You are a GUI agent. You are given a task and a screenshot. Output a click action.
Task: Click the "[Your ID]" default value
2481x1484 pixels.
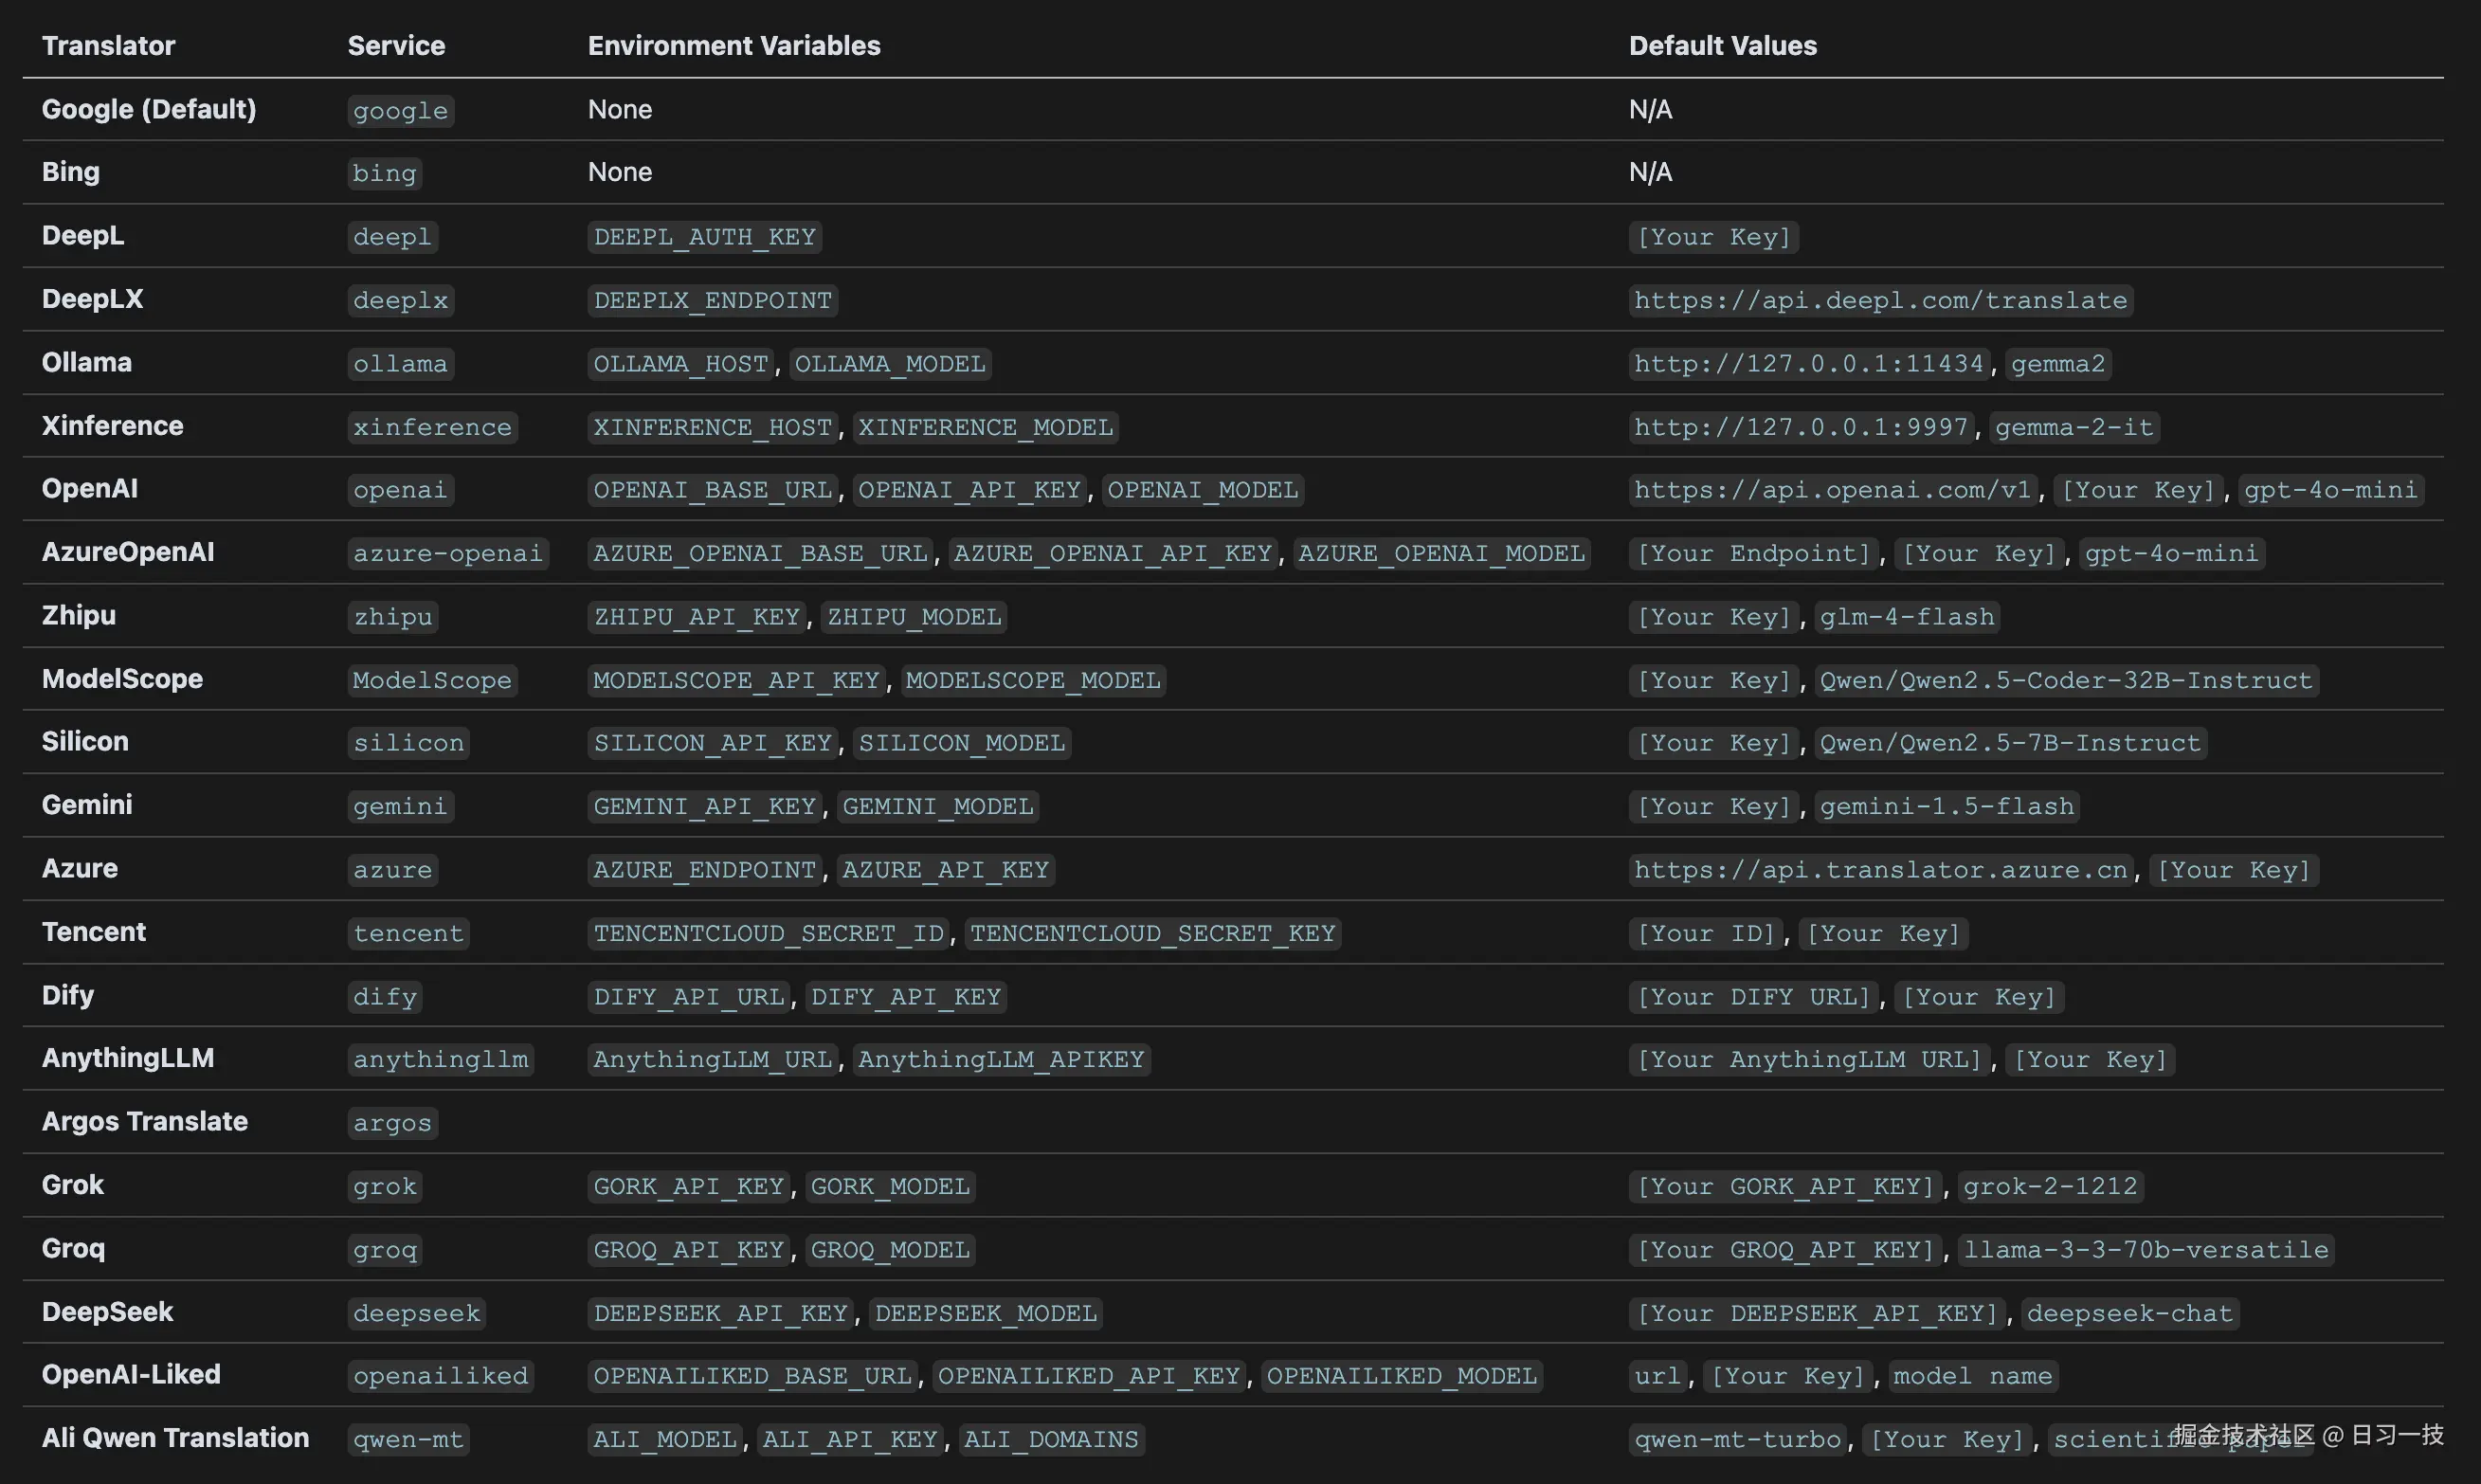pyautogui.click(x=1705, y=934)
